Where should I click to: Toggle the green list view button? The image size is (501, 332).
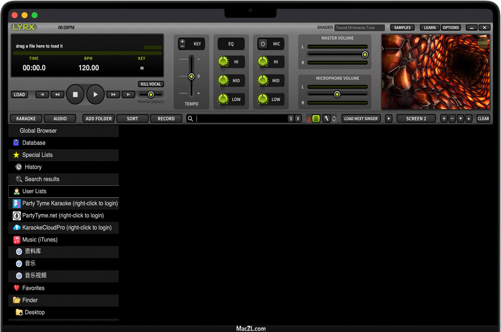(x=316, y=118)
